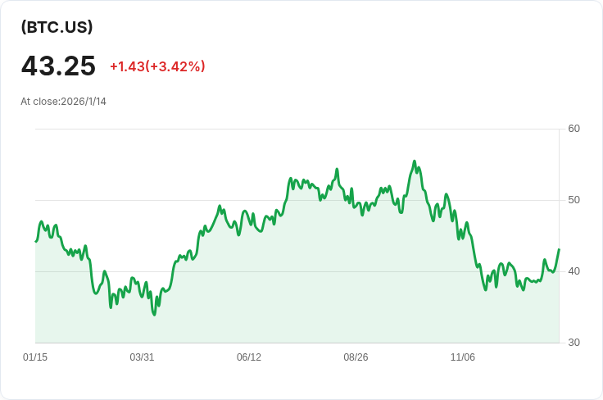This screenshot has height=400, width=603.
Task: Click the 01/15 date axis label
Action: coord(35,357)
